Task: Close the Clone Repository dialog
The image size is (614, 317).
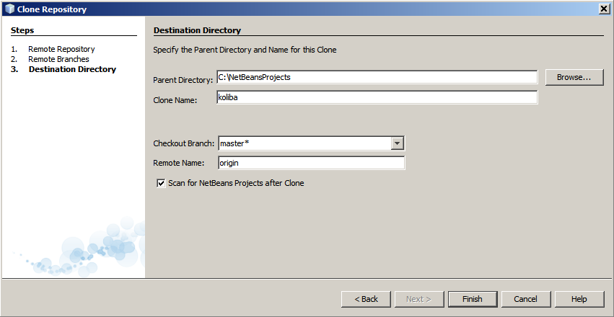Action: tap(603, 9)
